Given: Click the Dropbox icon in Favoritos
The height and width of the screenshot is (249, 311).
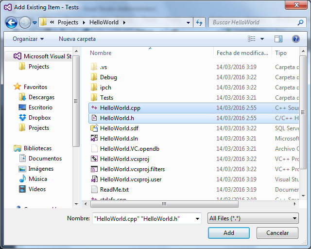Looking at the screenshot, I should [x=22, y=118].
